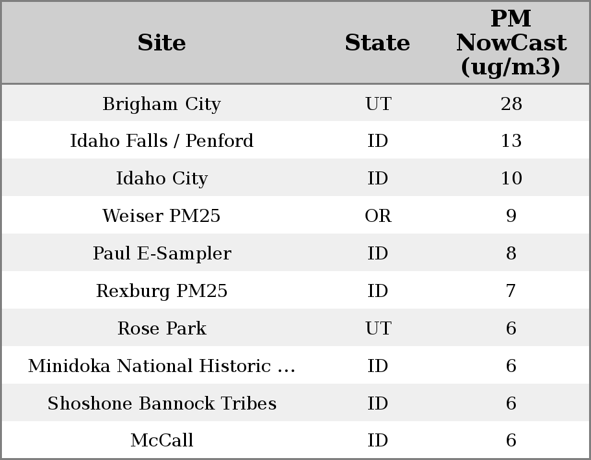
Task: Select the UT state cell for Rose Park
Action: tap(378, 329)
